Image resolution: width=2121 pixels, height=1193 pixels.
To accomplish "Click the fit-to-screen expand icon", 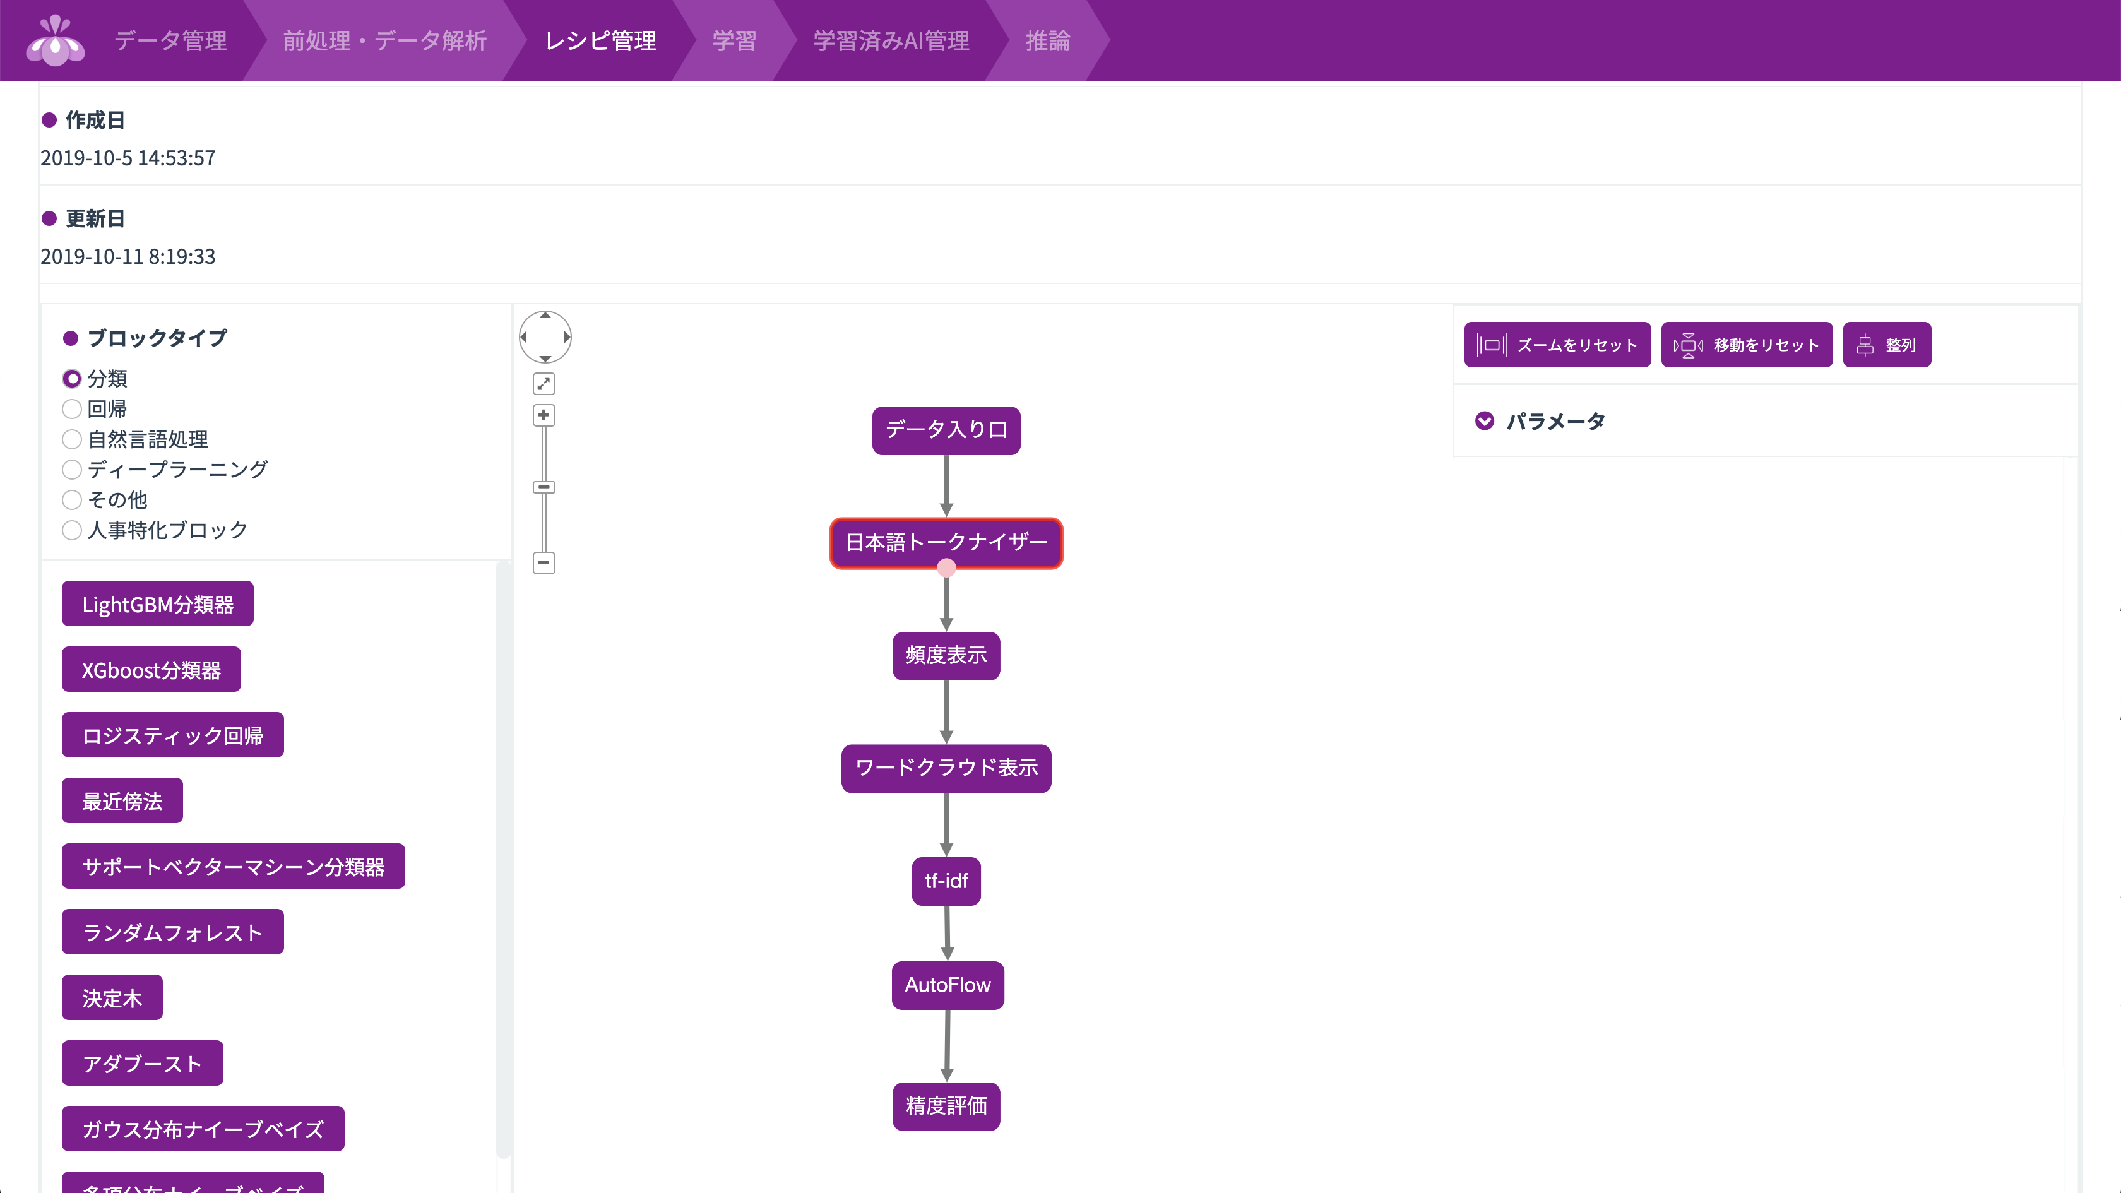I will point(544,384).
